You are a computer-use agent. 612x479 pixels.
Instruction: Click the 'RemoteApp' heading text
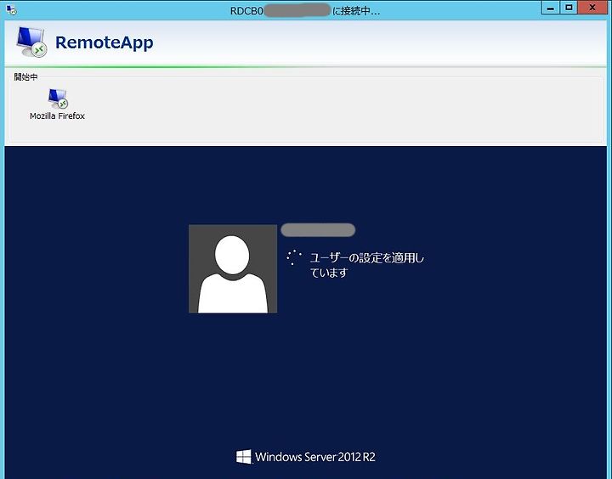pyautogui.click(x=105, y=42)
